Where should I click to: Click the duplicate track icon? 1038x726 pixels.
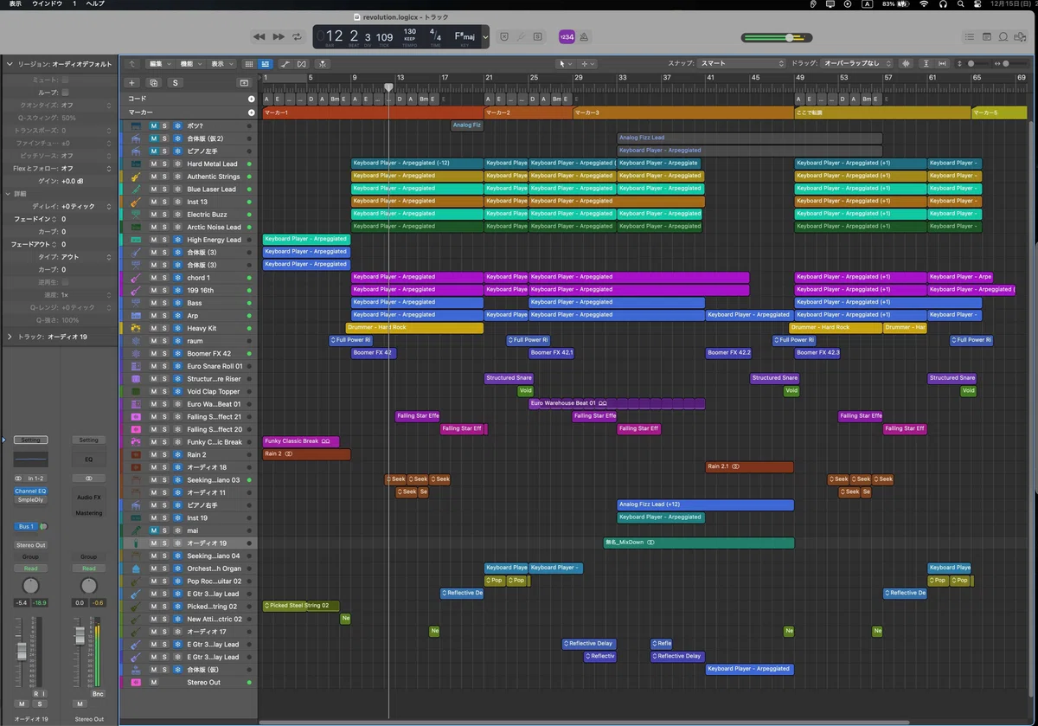coord(153,82)
